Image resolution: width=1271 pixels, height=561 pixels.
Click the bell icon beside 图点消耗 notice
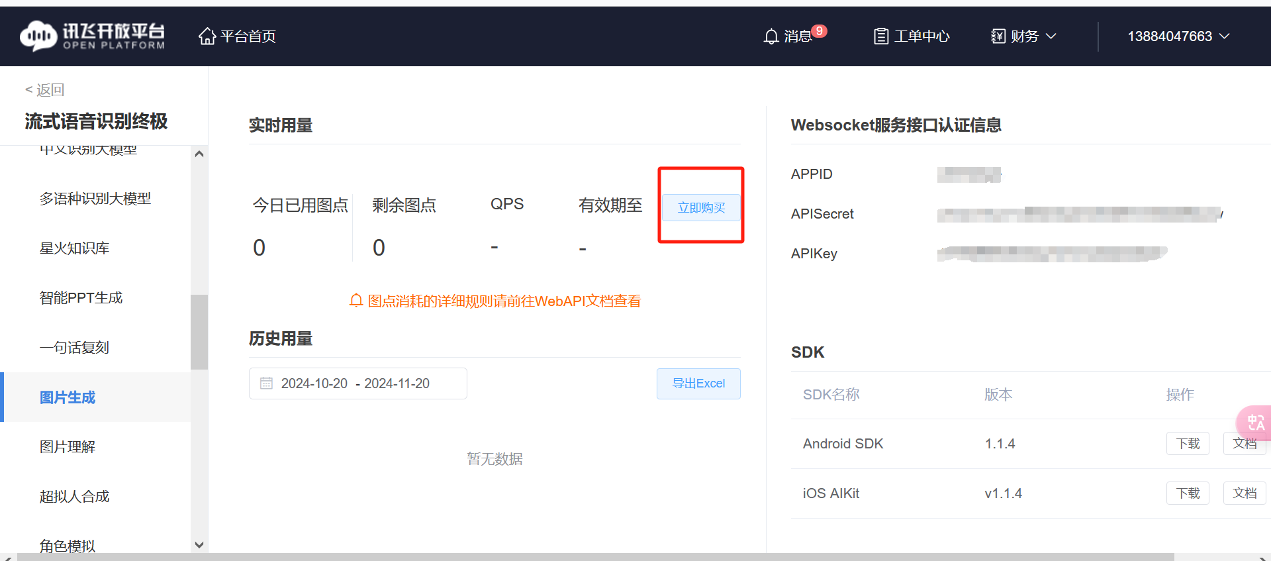(x=356, y=301)
